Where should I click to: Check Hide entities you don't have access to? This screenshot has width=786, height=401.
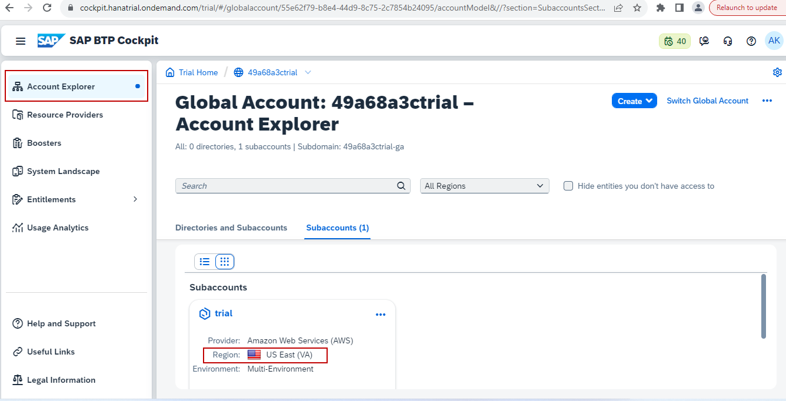pyautogui.click(x=568, y=186)
